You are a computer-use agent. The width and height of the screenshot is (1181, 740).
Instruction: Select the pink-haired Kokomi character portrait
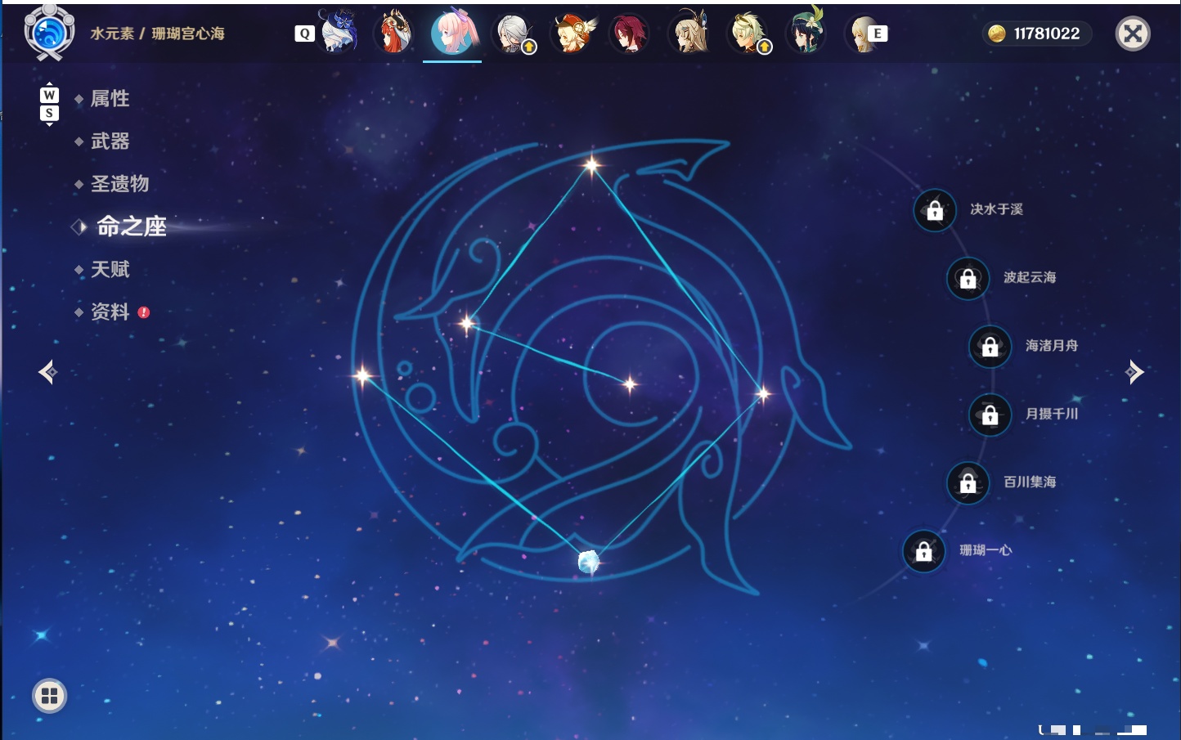(453, 33)
